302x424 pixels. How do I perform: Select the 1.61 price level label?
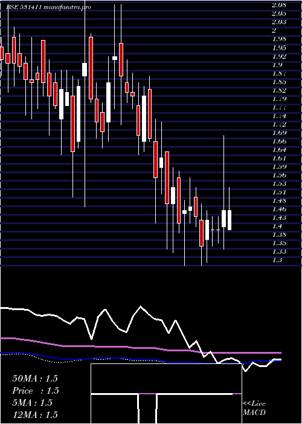(x=279, y=158)
